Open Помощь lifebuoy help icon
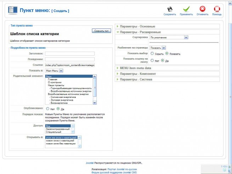 click(217, 9)
